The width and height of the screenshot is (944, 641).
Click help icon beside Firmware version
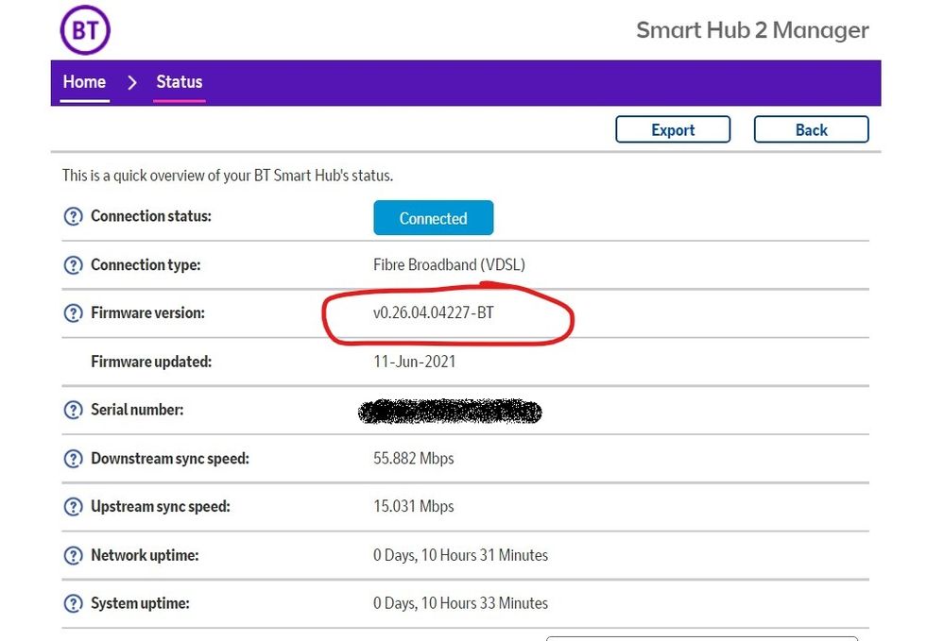tap(73, 313)
